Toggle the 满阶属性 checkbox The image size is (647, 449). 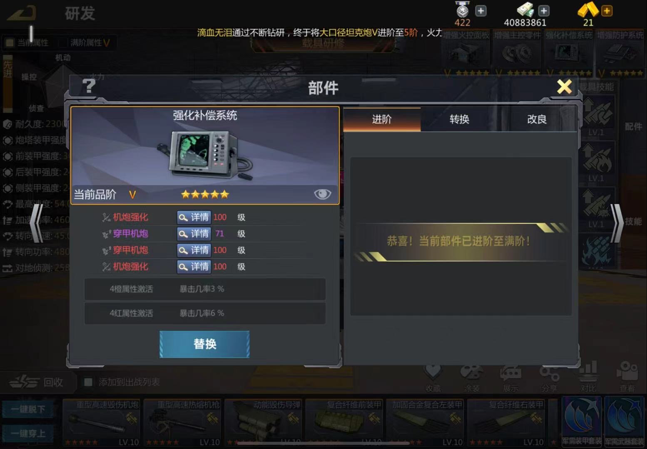pyautogui.click(x=64, y=42)
